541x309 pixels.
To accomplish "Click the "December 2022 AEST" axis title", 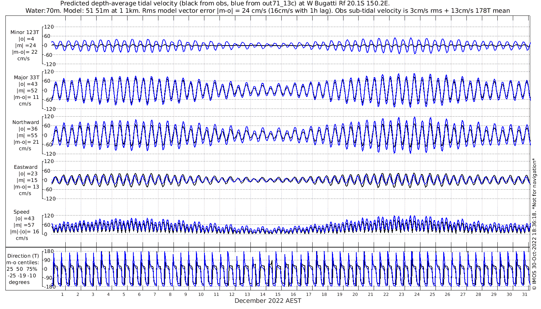I will click(268, 301).
